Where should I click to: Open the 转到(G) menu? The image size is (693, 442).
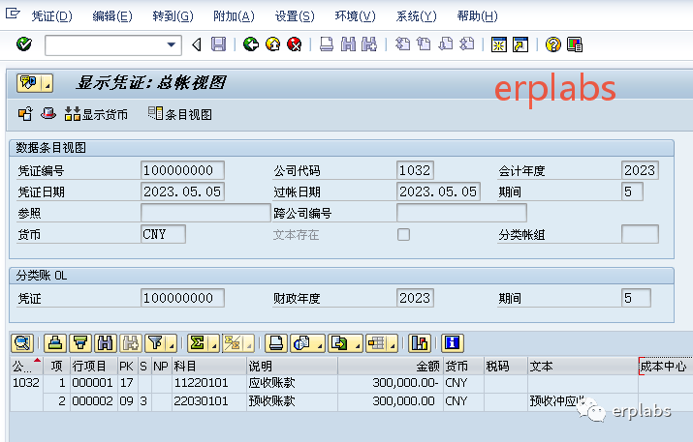coord(173,16)
